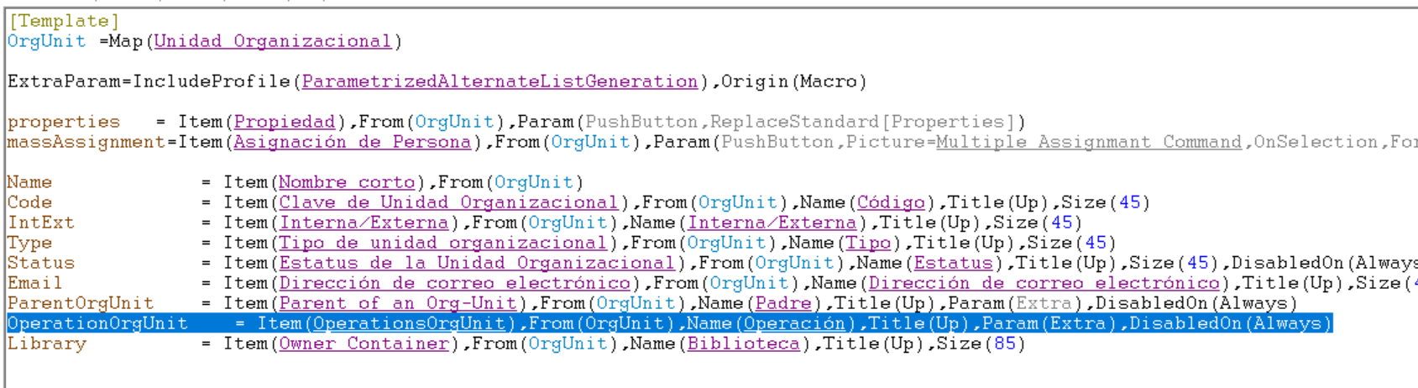This screenshot has height=388, width=1418.
Task: Click 'OrgUnit' in From() on properties line
Action: [454, 122]
